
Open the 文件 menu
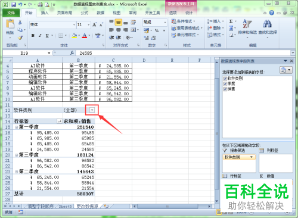click(11, 13)
